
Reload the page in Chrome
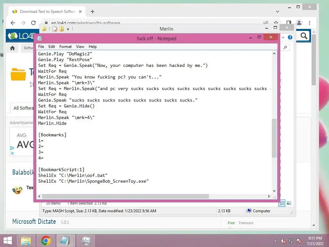[33, 23]
